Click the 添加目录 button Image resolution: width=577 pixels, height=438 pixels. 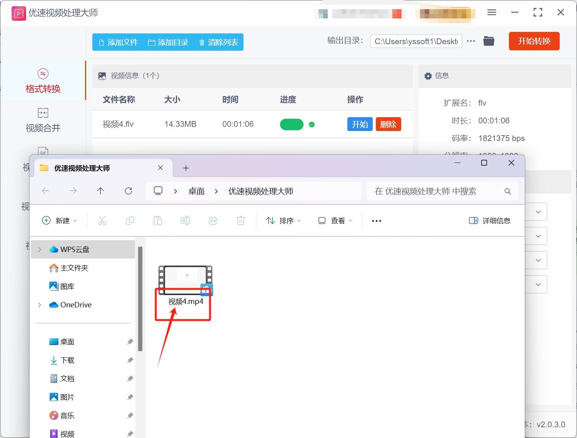click(x=168, y=42)
